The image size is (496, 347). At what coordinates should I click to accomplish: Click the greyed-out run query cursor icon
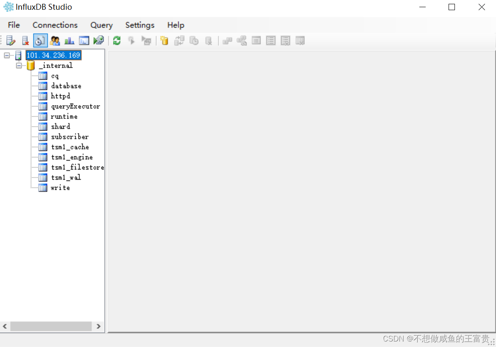131,41
